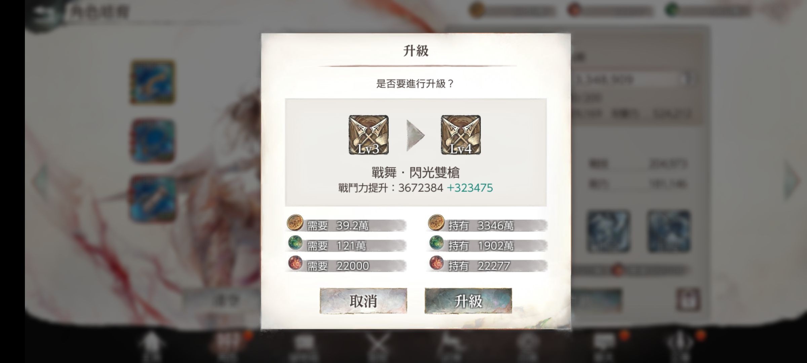The image size is (807, 363).
Task: Tap the bottom blurred skill thumbnail on left
Action: tap(153, 199)
